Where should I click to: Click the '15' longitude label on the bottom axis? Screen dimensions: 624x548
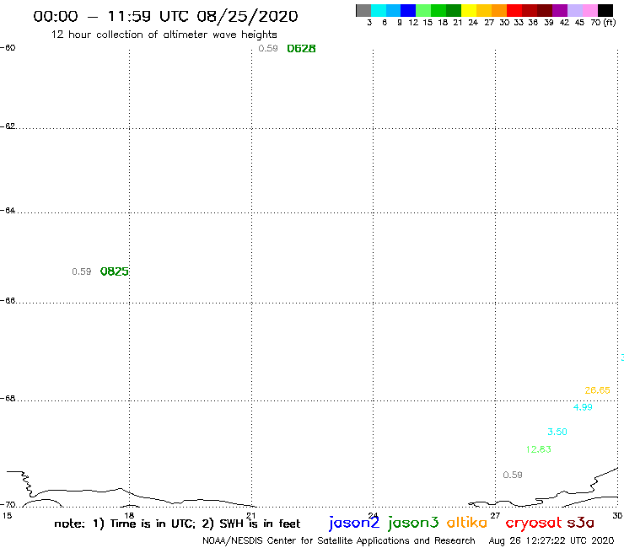[x=7, y=516]
